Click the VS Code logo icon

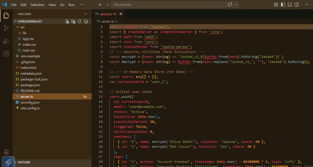pos(5,5)
